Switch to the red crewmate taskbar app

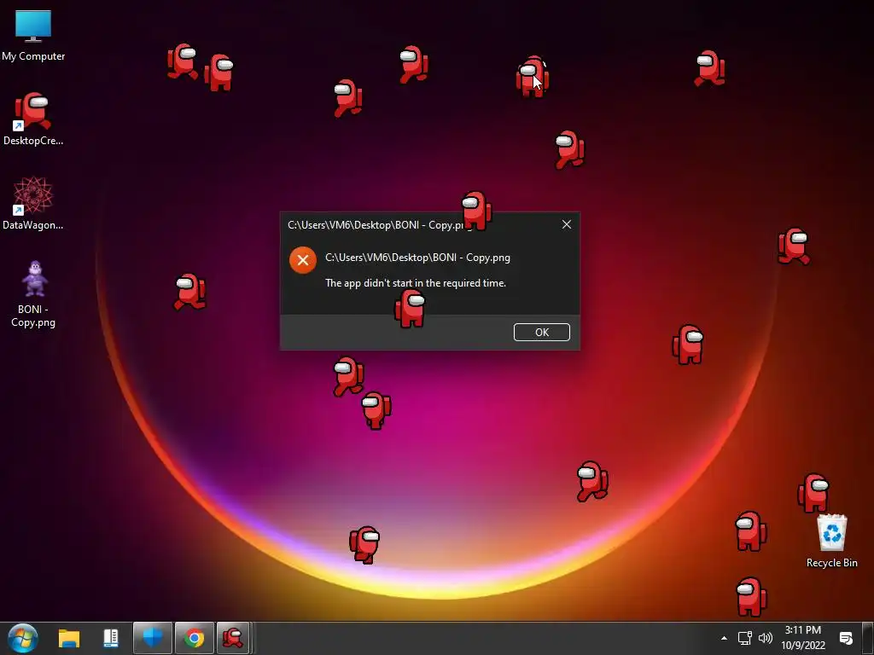tap(233, 638)
